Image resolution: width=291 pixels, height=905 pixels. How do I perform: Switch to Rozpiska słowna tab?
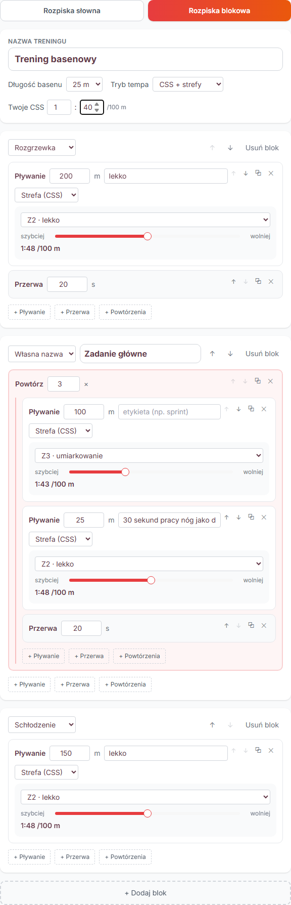(x=72, y=11)
